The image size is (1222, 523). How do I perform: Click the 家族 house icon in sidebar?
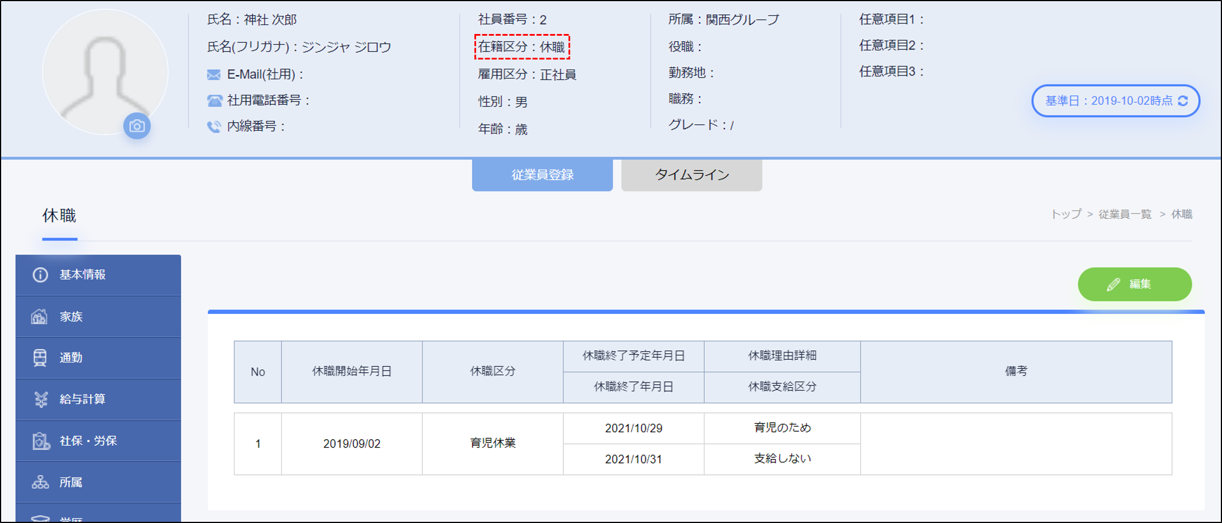(40, 316)
